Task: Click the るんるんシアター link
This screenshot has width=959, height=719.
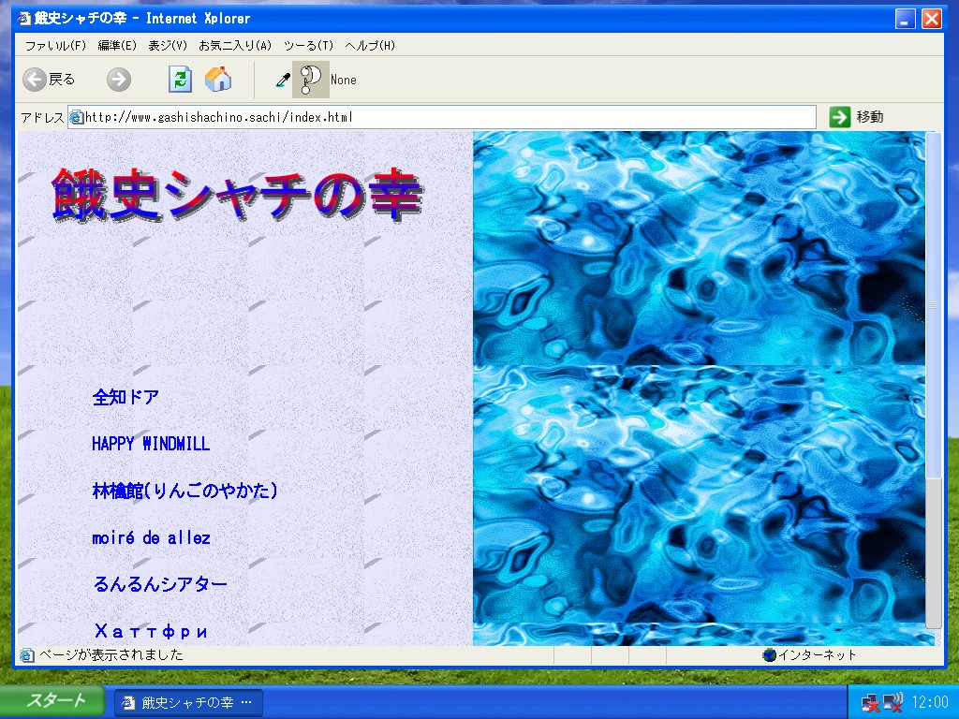Action: pyautogui.click(x=159, y=584)
